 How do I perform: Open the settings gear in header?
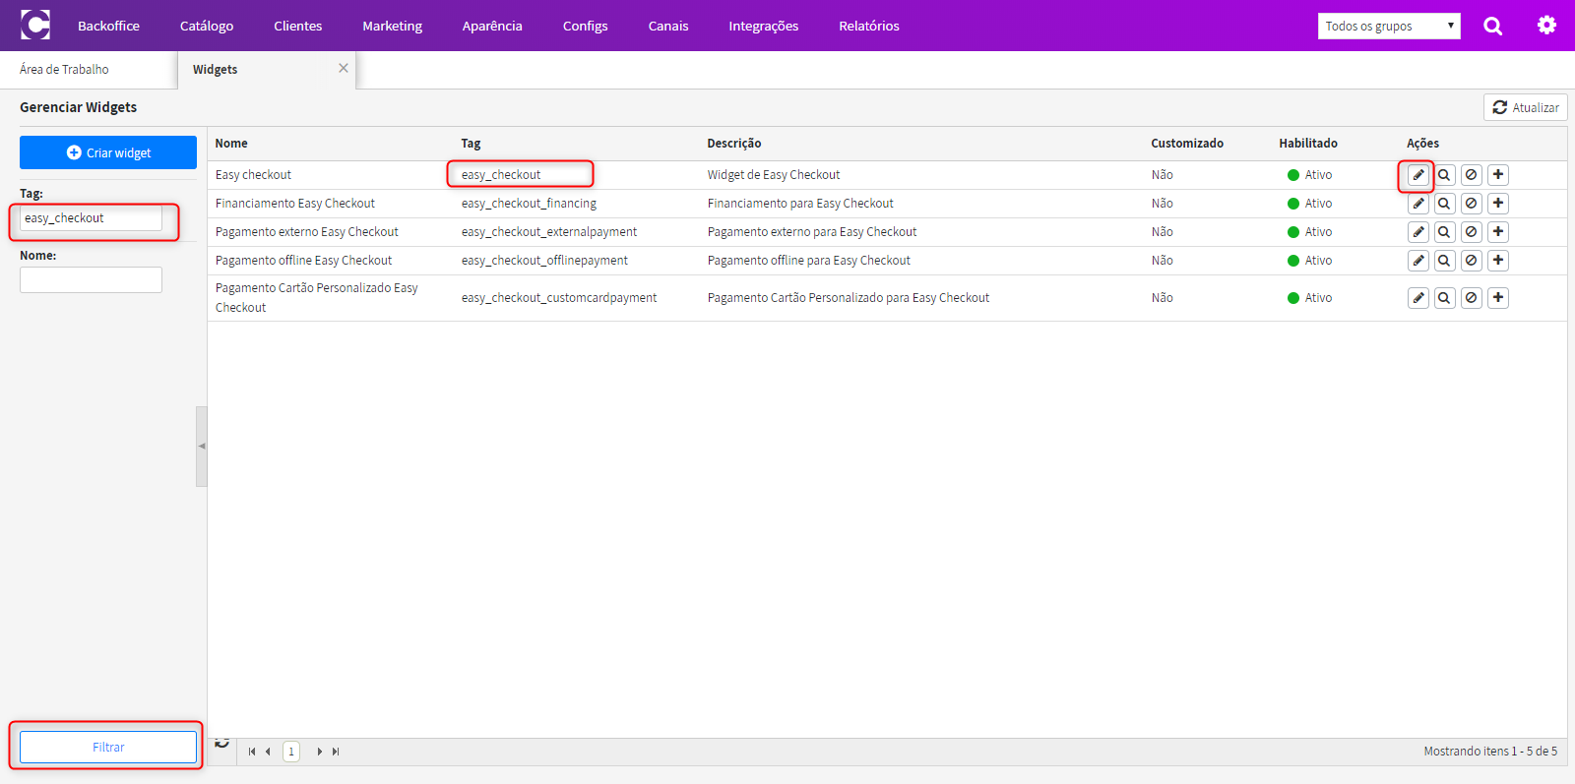[1546, 25]
